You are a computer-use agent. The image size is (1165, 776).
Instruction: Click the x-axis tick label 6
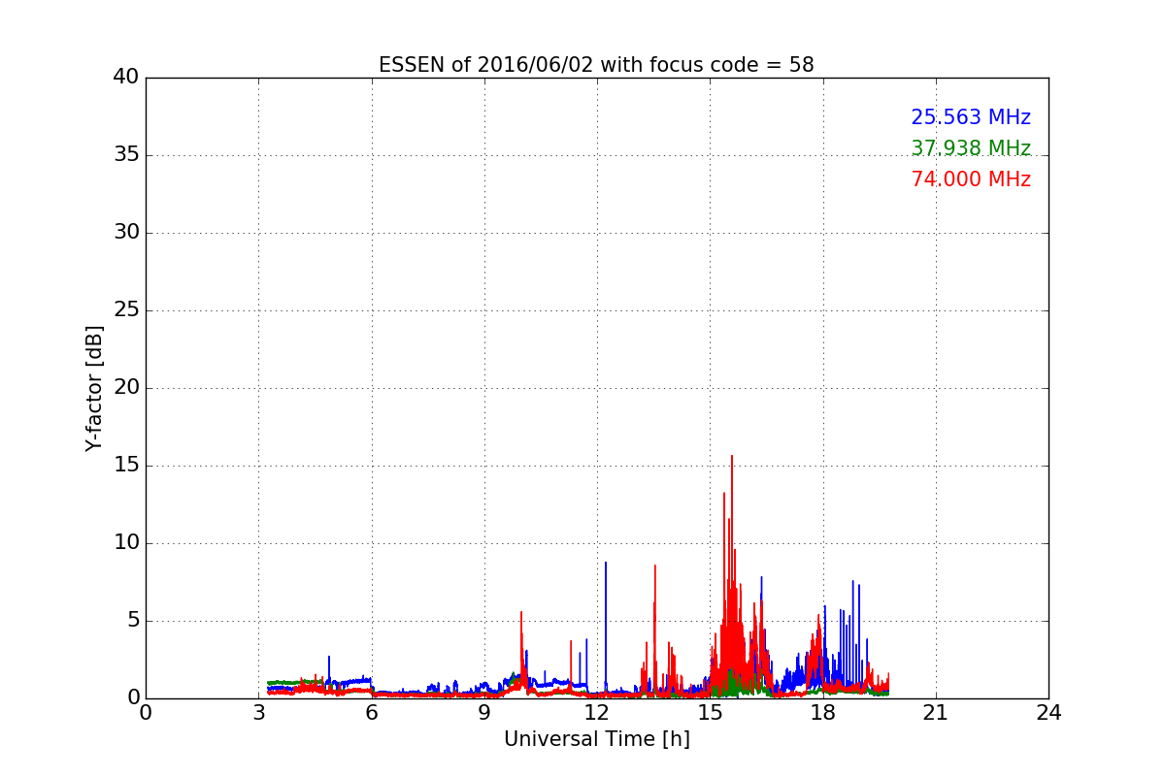(371, 713)
